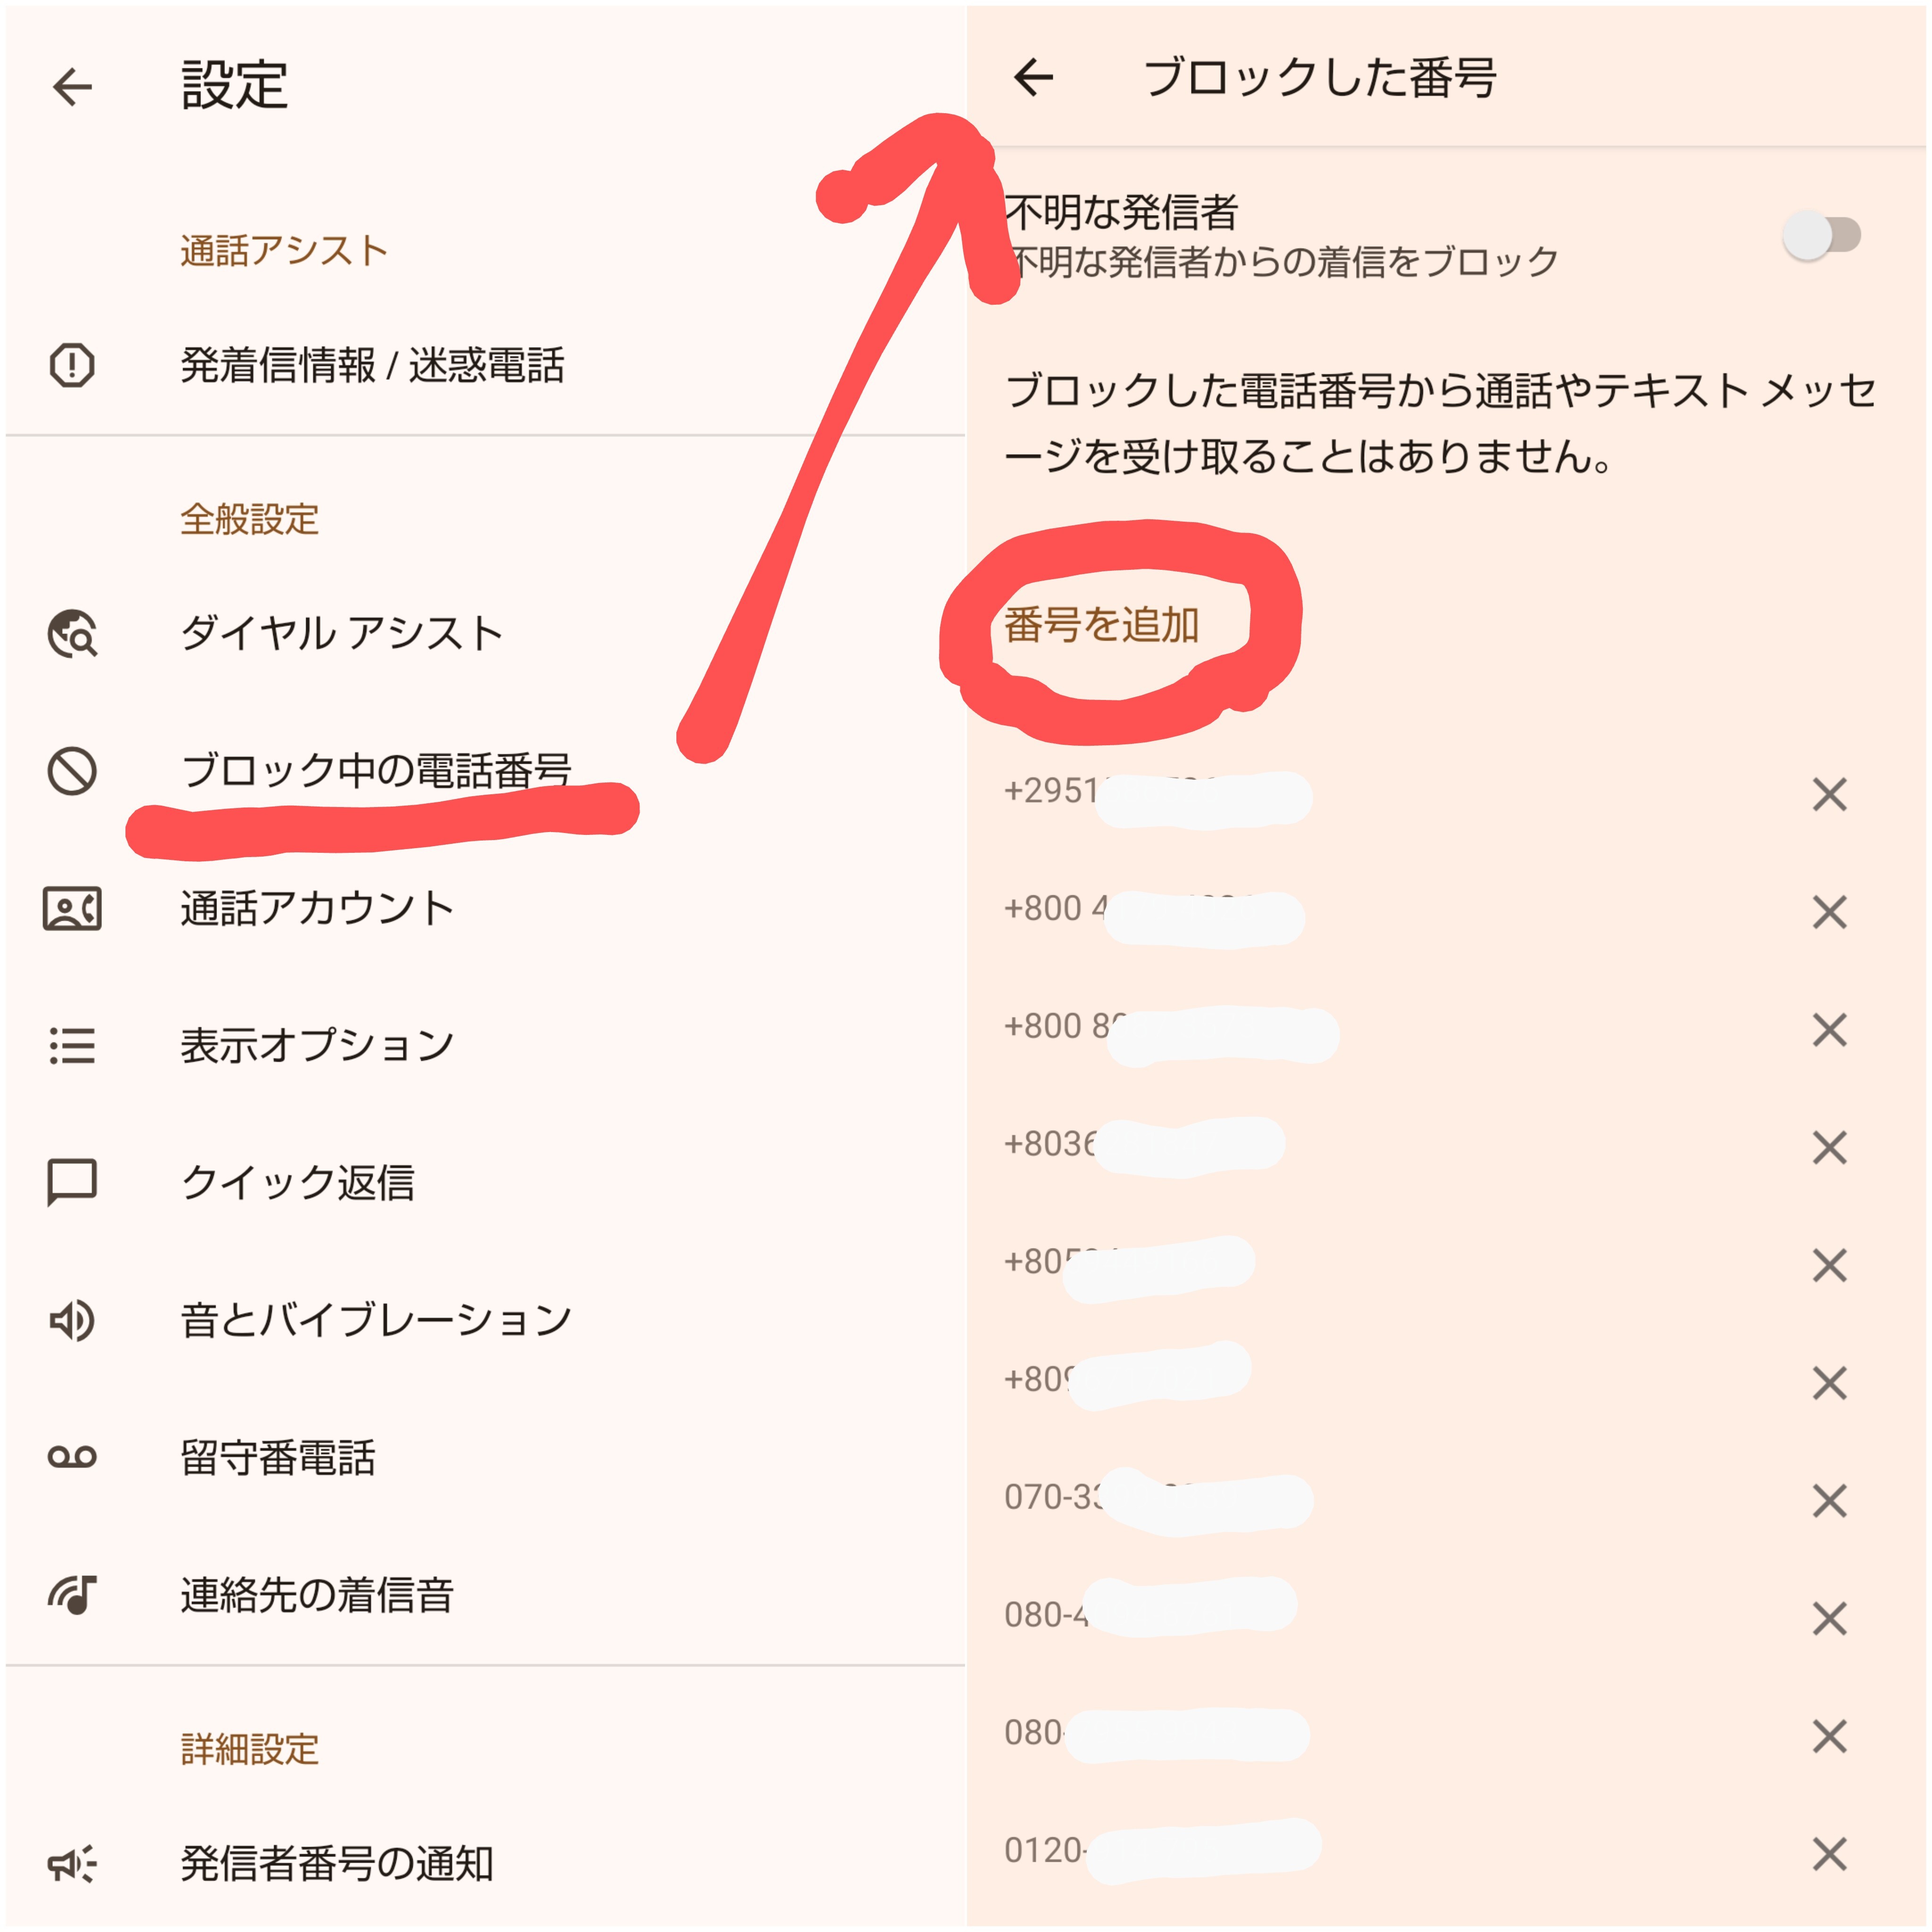Image resolution: width=1932 pixels, height=1932 pixels.
Task: Tap the ブロック中の電話番号 block icon
Action: point(72,771)
